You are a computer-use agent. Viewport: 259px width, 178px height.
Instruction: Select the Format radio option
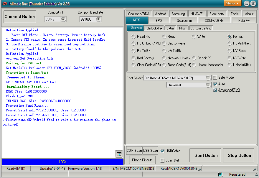pos(235,37)
